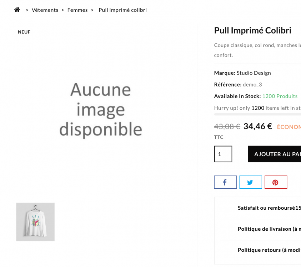Viewport: 301px width, 267px height.
Task: Pin the product on Pinterest
Action: (x=276, y=182)
